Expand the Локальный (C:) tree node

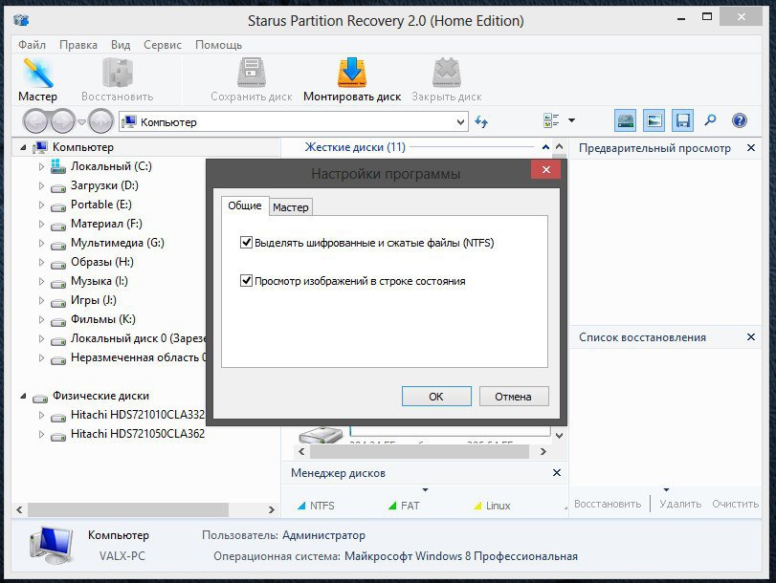point(41,166)
